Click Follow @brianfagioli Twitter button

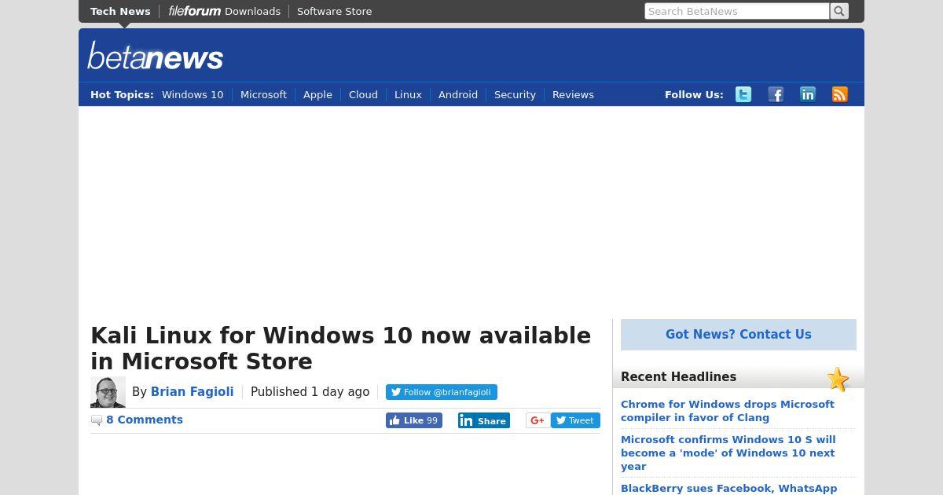(441, 392)
